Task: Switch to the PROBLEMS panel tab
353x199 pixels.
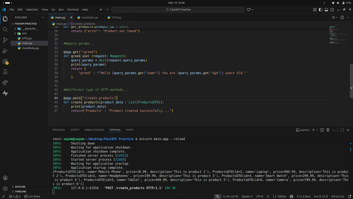Action: coord(59,130)
